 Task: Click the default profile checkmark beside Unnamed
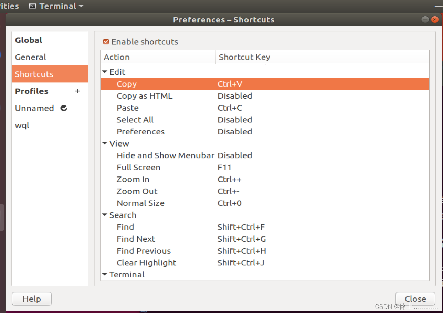click(x=64, y=108)
